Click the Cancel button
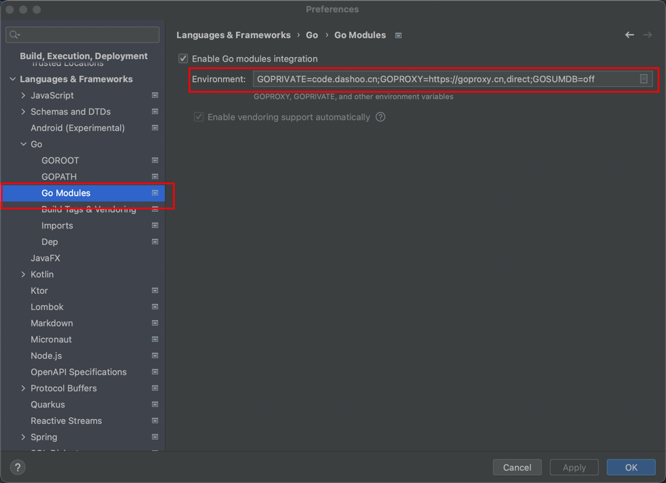The width and height of the screenshot is (666, 483). coord(517,467)
